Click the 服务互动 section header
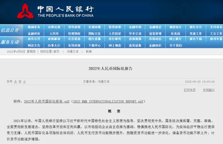 (x=10, y=42)
